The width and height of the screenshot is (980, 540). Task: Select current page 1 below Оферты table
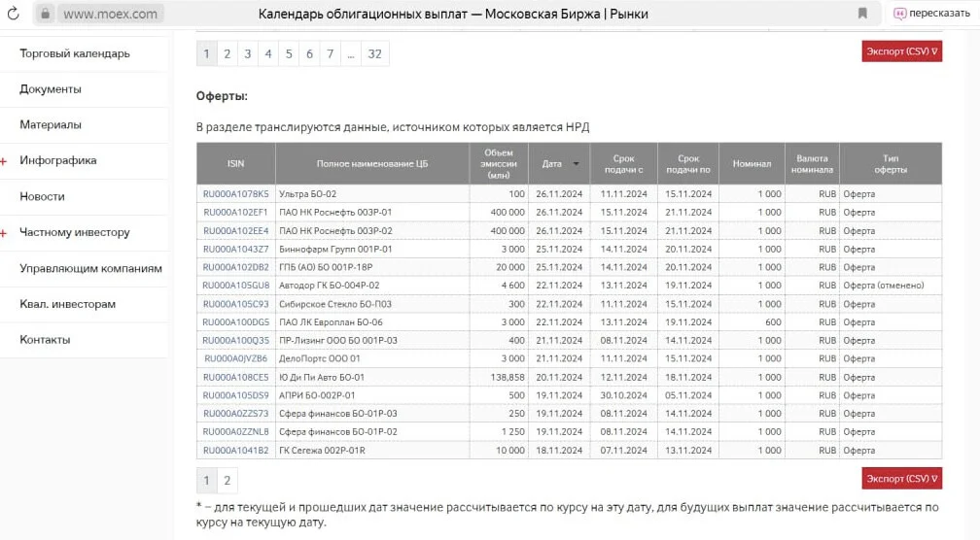(206, 481)
